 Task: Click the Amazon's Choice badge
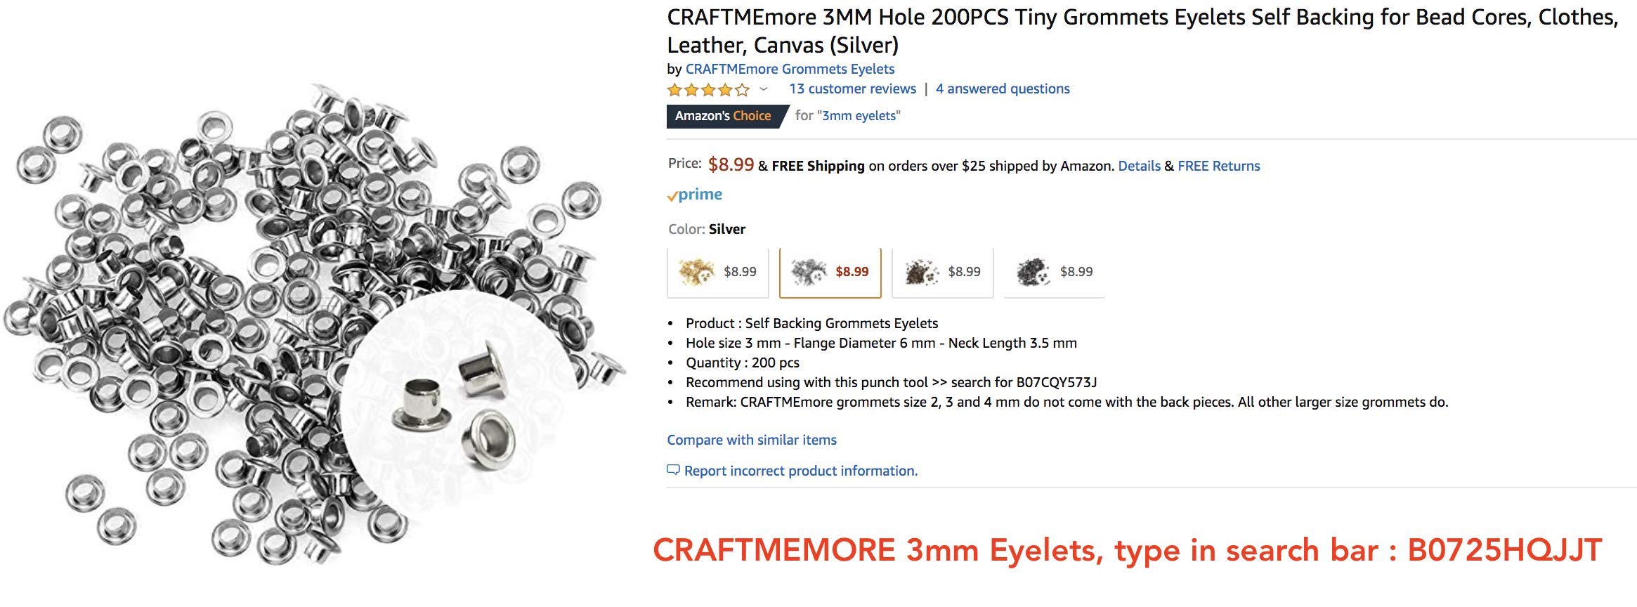[722, 116]
